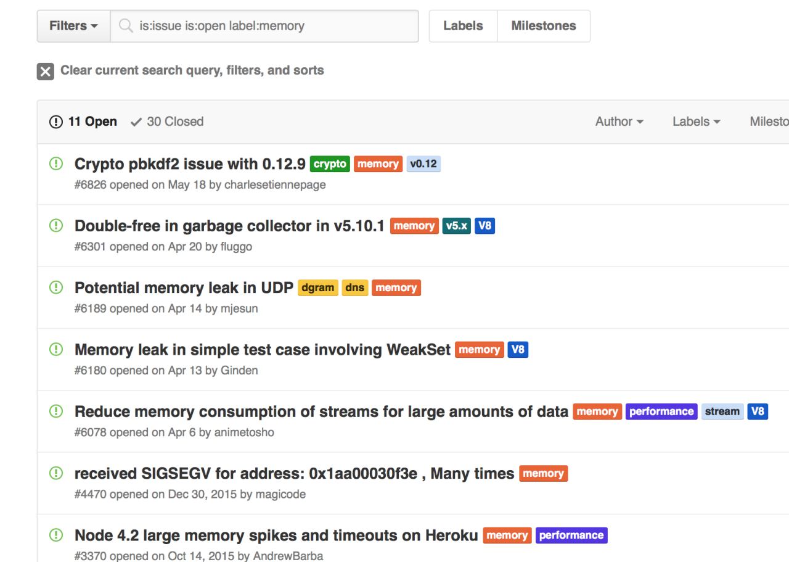Open the Labels page tab
789x562 pixels.
pyautogui.click(x=463, y=26)
